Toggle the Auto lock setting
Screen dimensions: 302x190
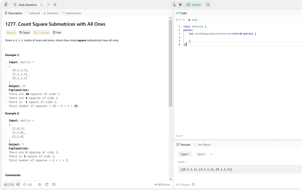pos(193,20)
